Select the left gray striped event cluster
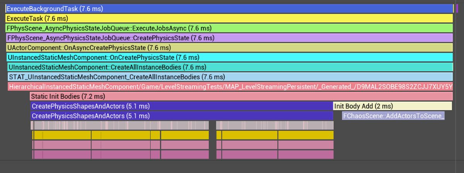 click(x=120, y=126)
